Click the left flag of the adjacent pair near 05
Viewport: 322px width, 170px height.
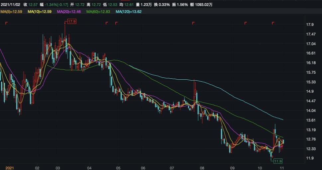tap(107, 23)
